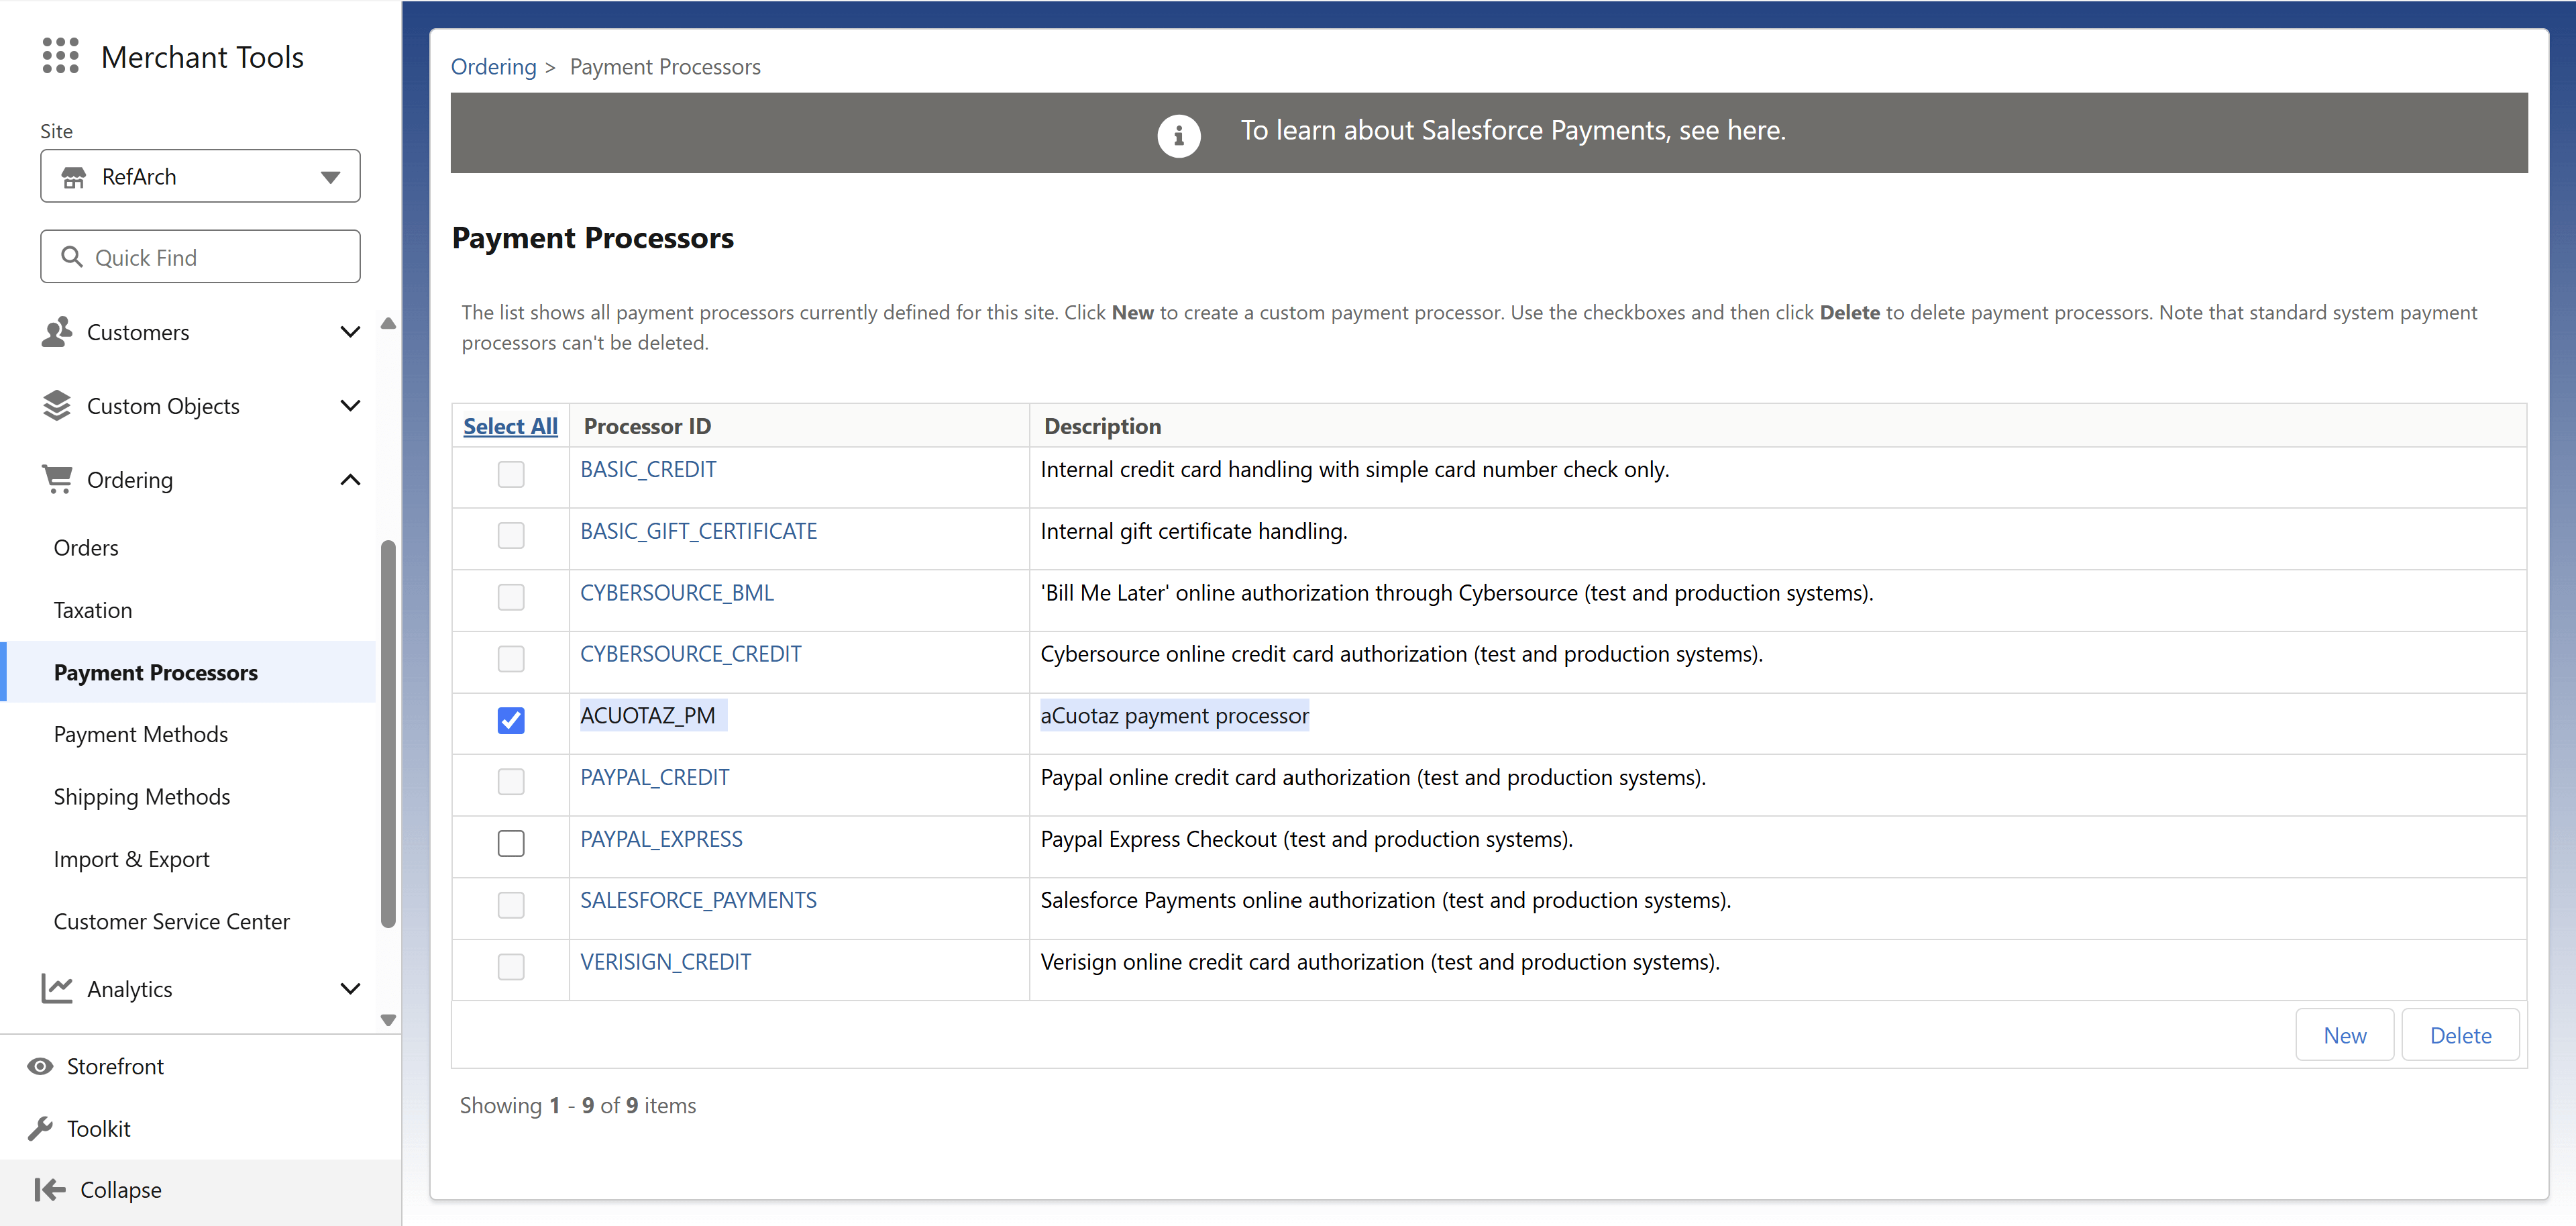
Task: Focus the Quick Find search field
Action: [x=200, y=257]
